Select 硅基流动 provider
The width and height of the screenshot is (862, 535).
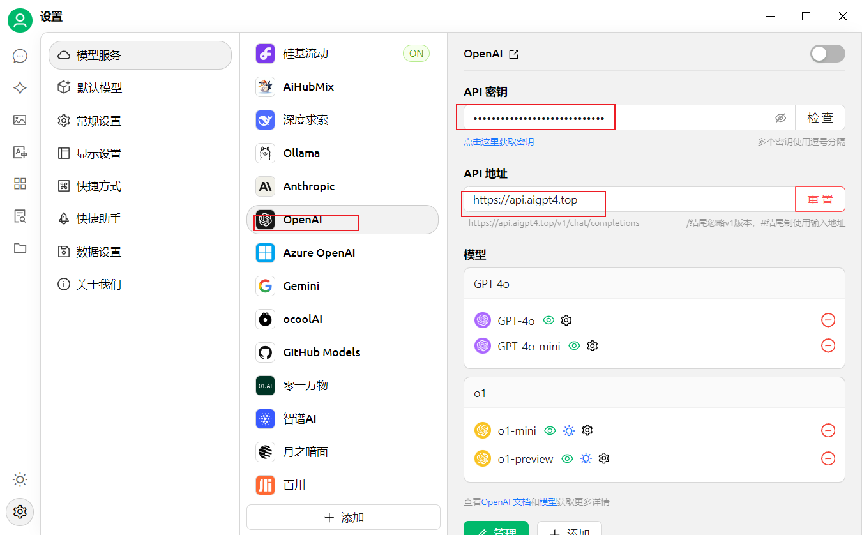(342, 54)
